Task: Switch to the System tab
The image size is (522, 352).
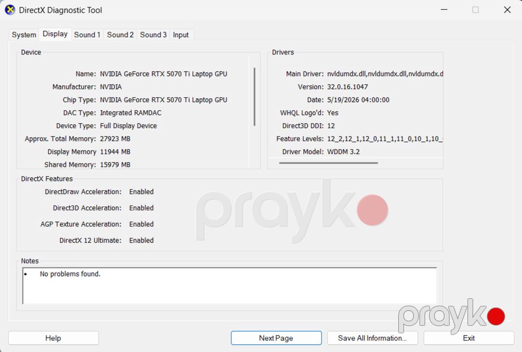Action: [x=24, y=35]
